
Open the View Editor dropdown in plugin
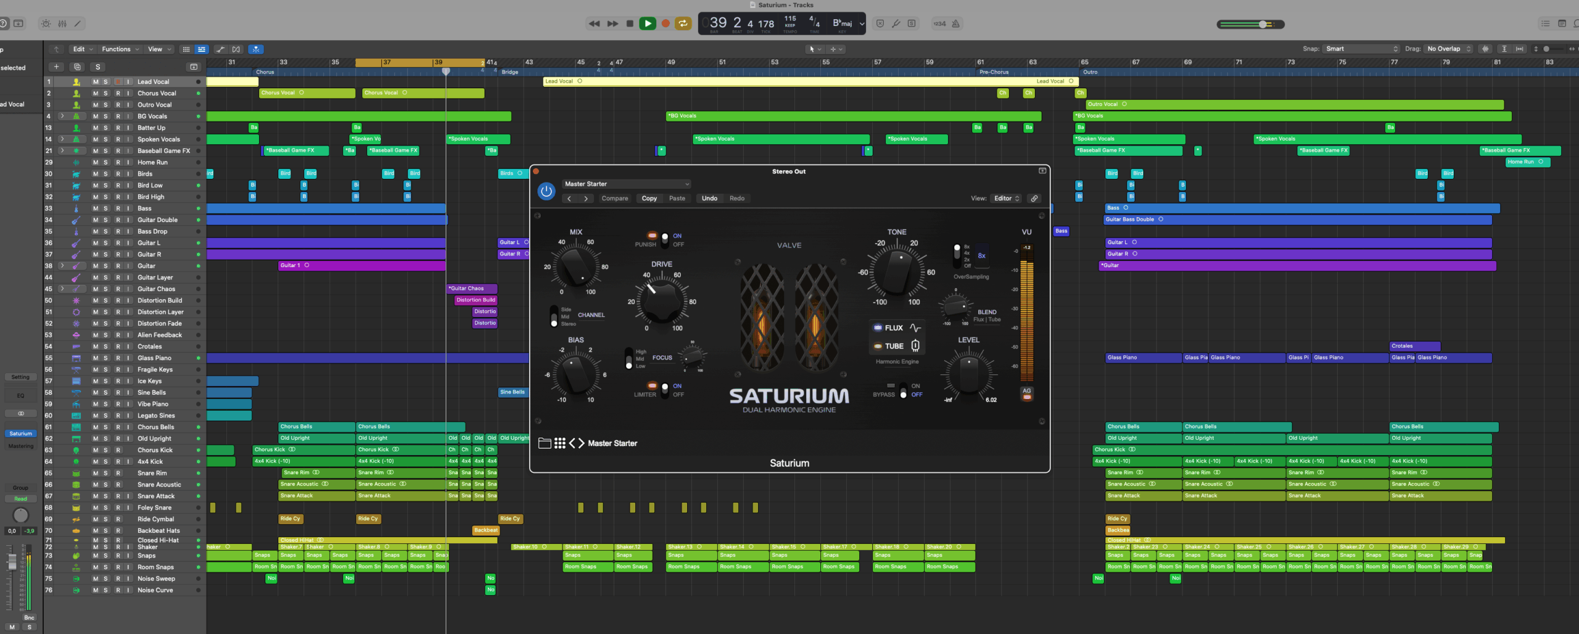1006,199
